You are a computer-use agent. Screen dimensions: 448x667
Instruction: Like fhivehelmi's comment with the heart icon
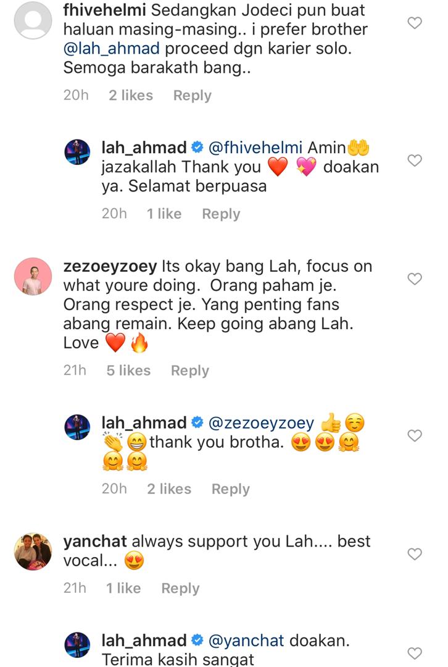tap(415, 23)
